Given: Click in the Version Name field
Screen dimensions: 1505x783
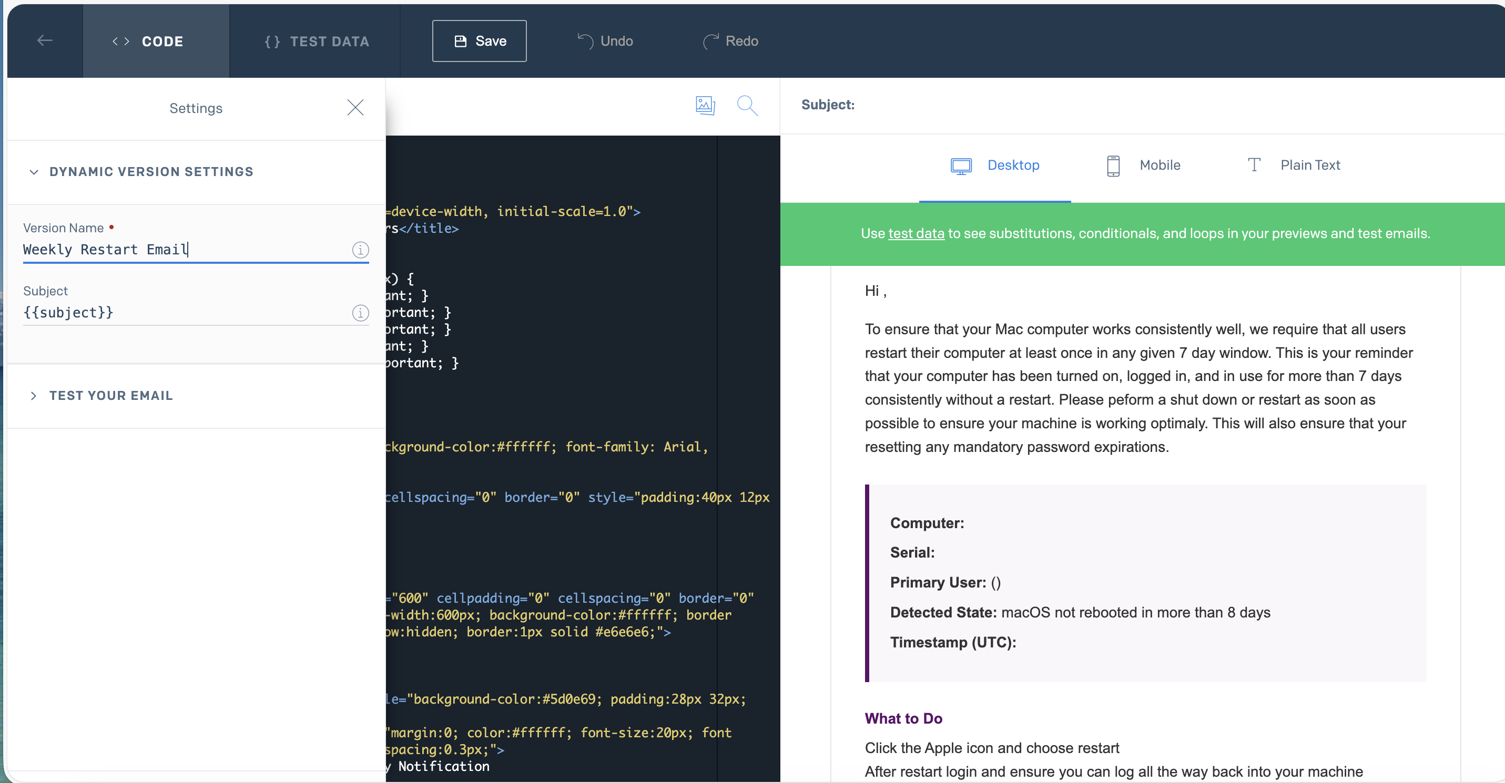Looking at the screenshot, I should tap(175, 250).
